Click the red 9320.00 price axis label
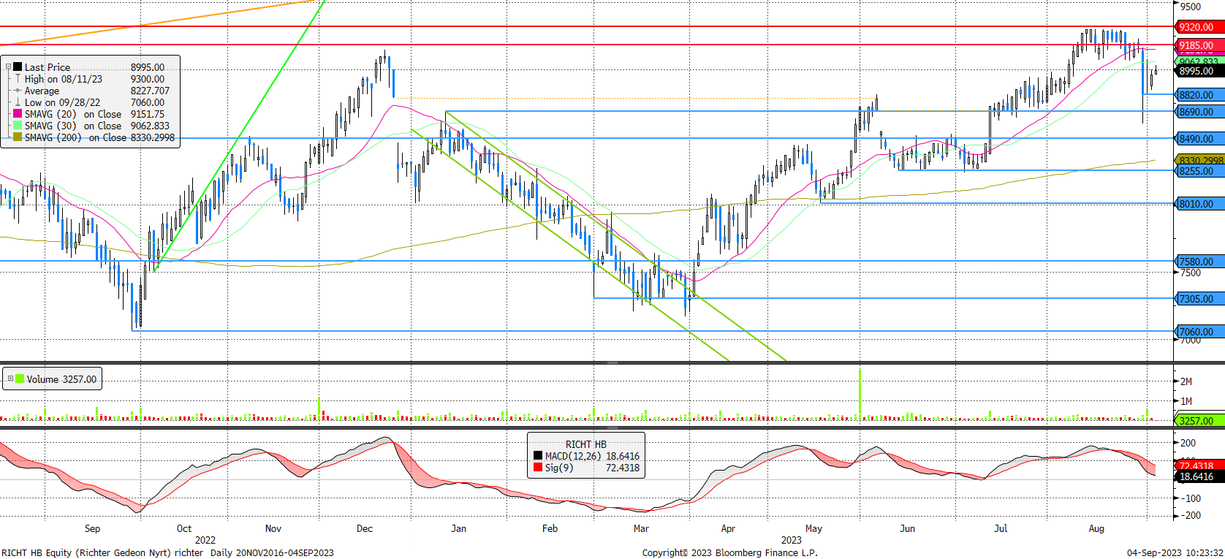1225x559 pixels. (1198, 27)
